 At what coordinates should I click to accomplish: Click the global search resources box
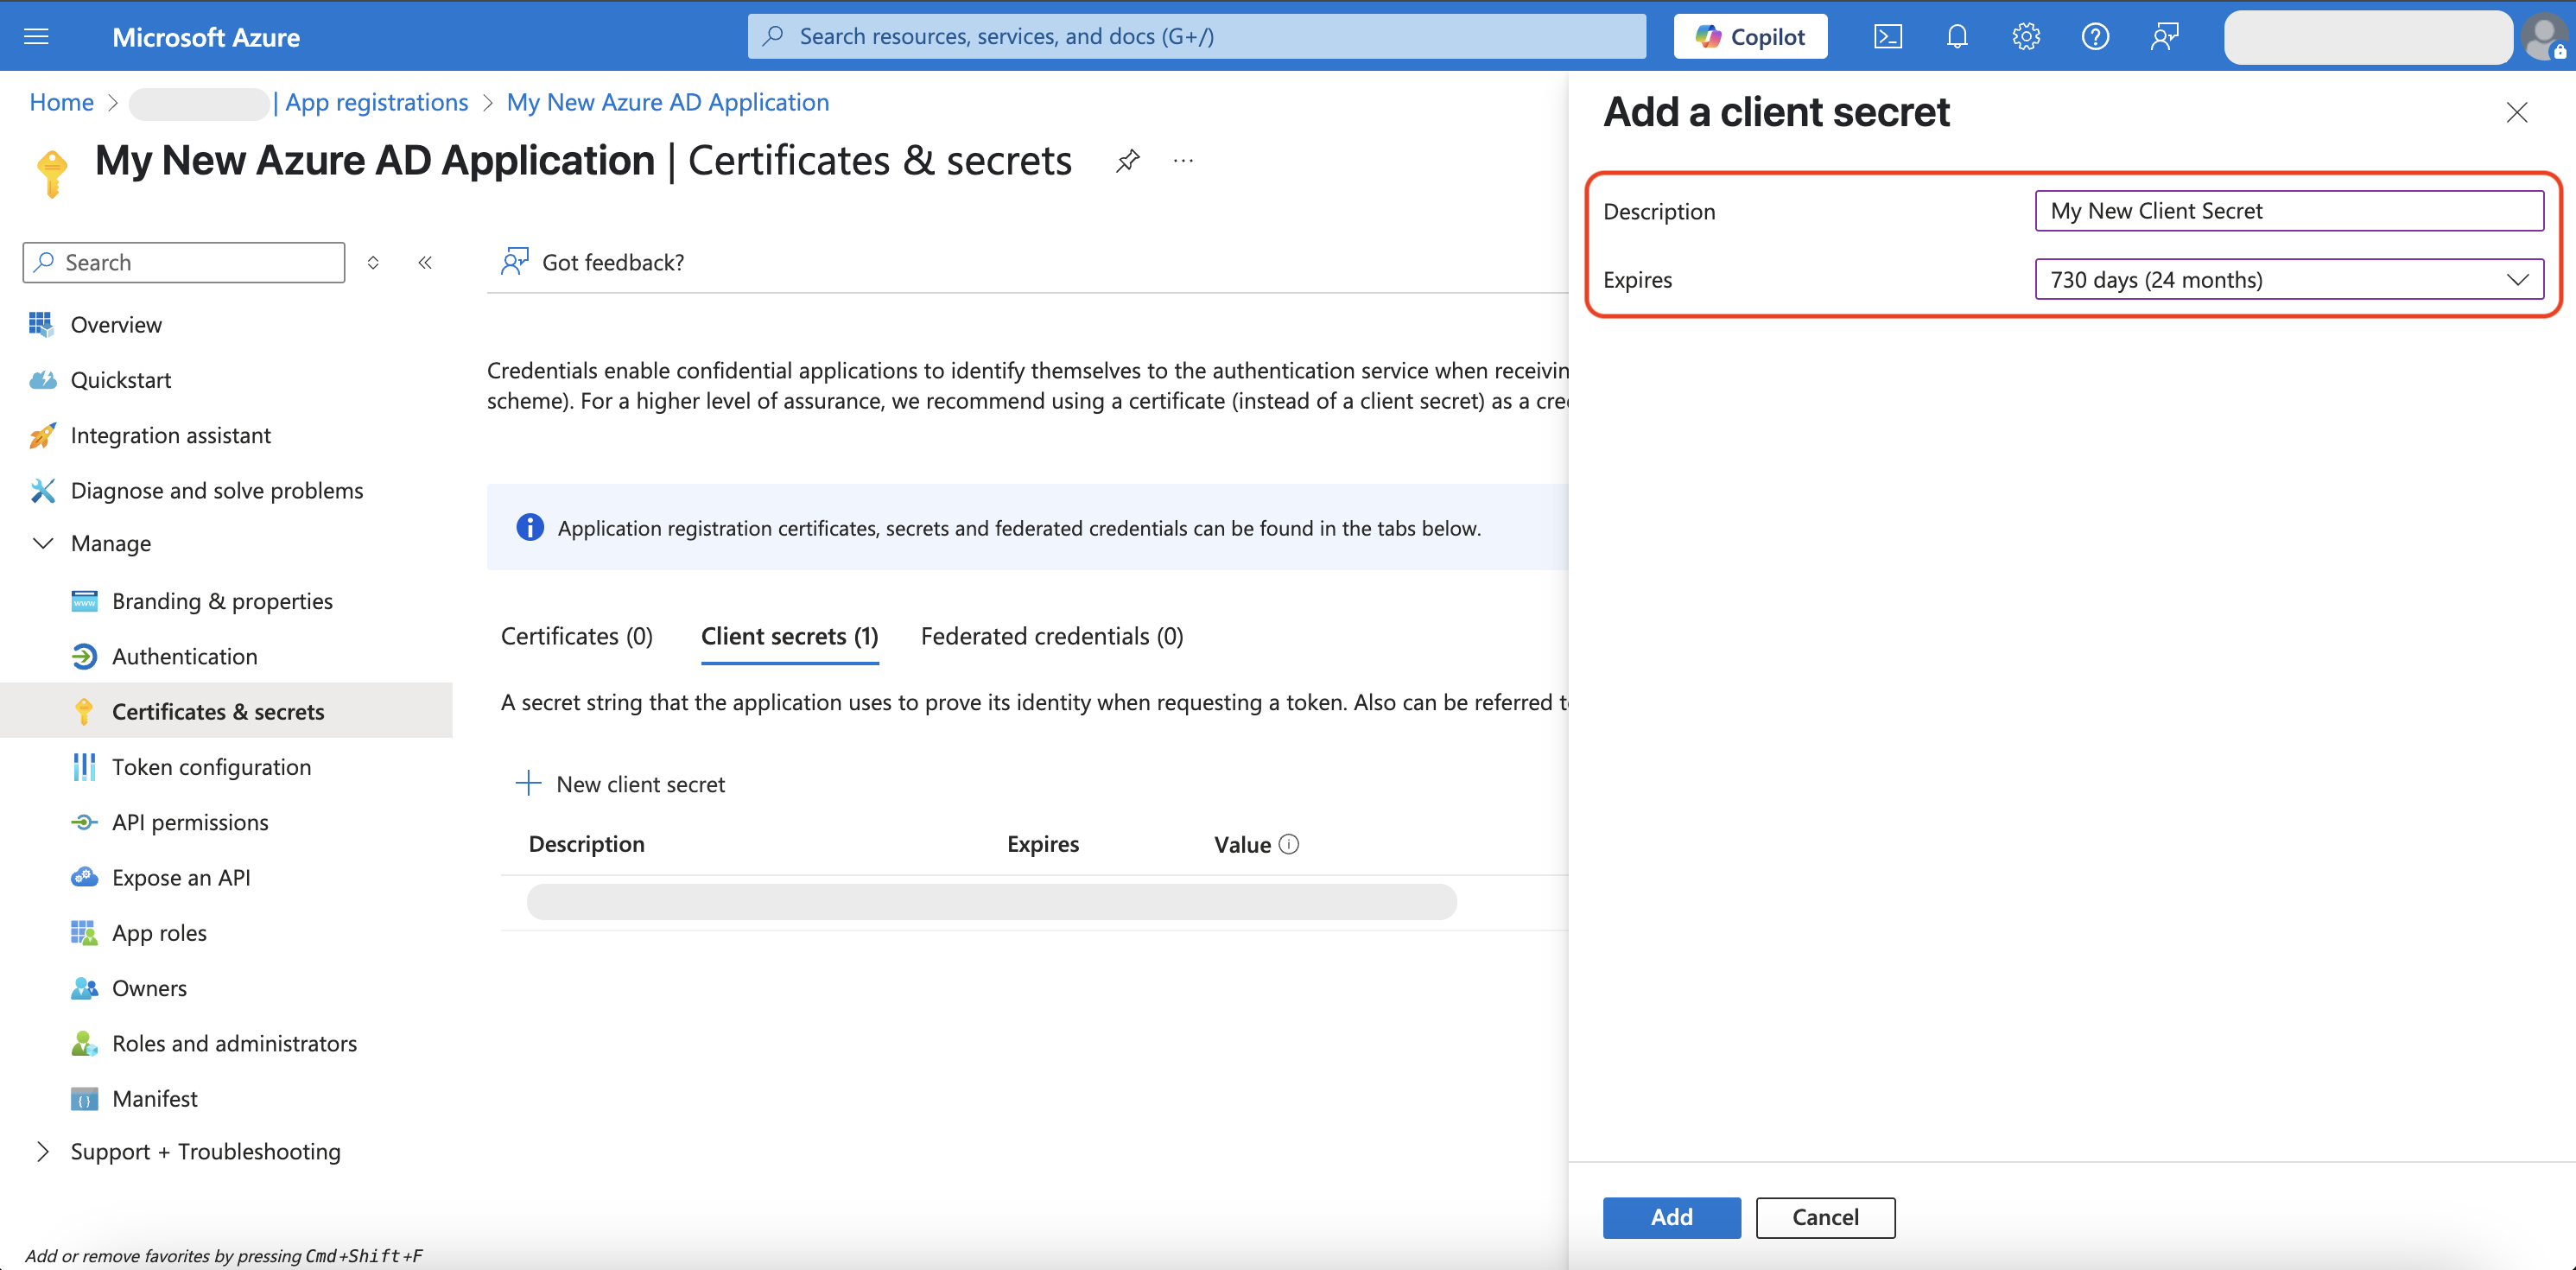tap(1196, 36)
